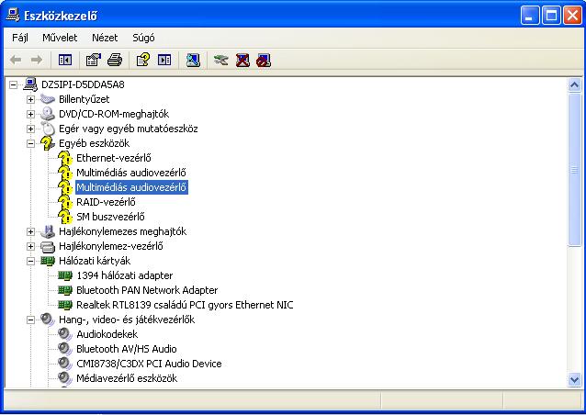
Task: Click the disc icon beside DVD/CD-ROM-meghajtók
Action: 48,114
